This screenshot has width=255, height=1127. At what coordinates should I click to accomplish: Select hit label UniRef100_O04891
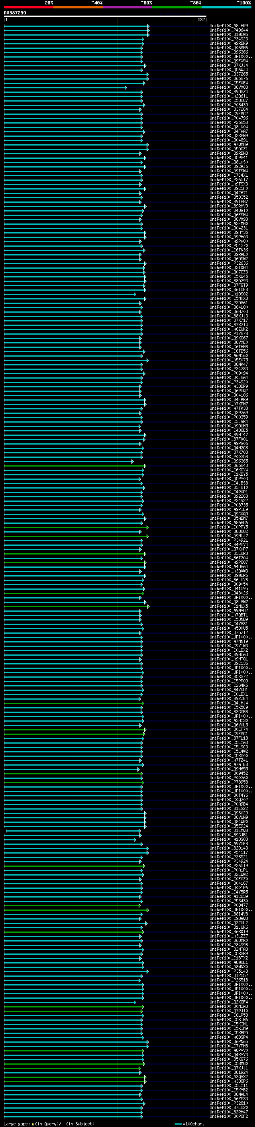(229, 140)
